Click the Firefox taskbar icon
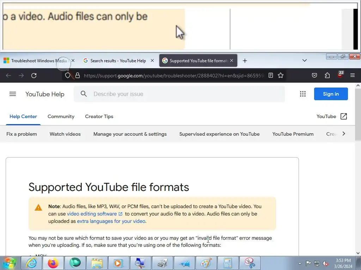 click(x=53, y=263)
